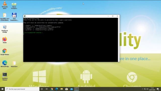
Task: Launch Google Chrome from the desktop
Action: click(x=5, y=52)
